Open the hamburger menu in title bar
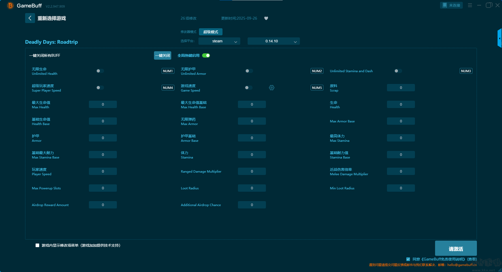Screen dimensions: 502x272 point(470,5)
